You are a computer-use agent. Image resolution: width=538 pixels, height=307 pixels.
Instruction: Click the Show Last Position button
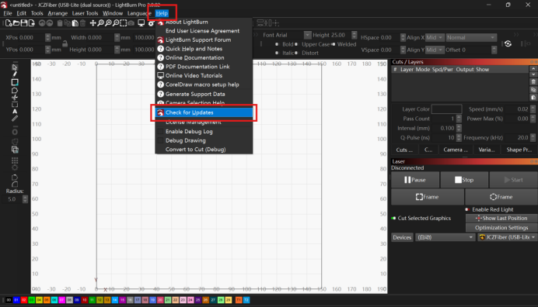(x=501, y=219)
